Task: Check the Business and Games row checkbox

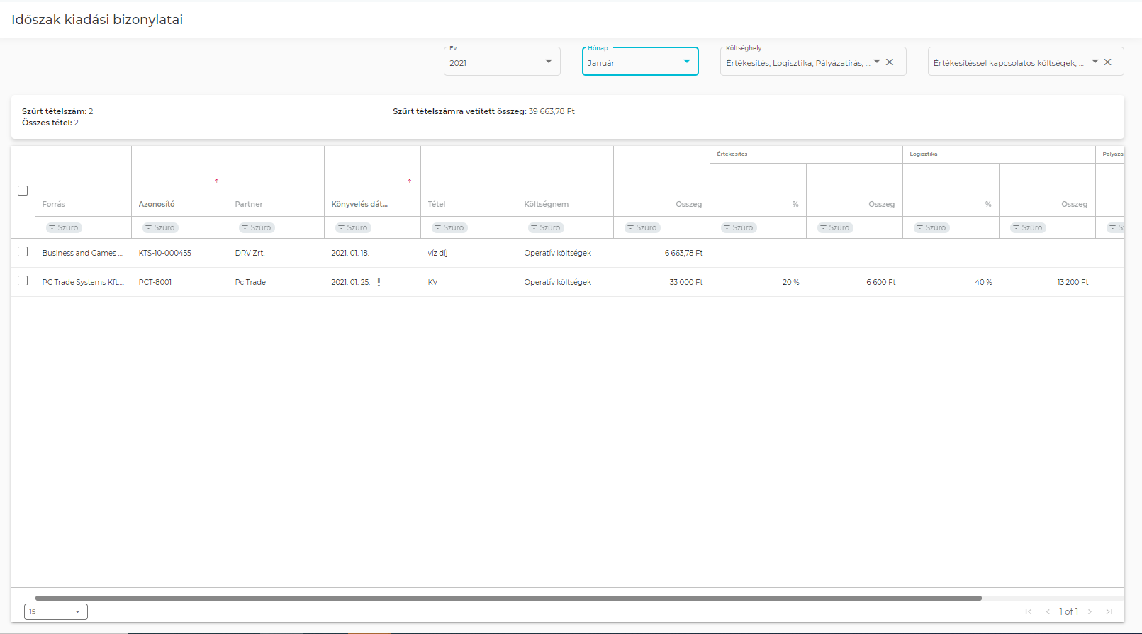Action: coord(23,251)
